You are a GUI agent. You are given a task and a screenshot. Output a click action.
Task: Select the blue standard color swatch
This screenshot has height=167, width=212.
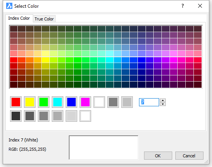pos(71,102)
